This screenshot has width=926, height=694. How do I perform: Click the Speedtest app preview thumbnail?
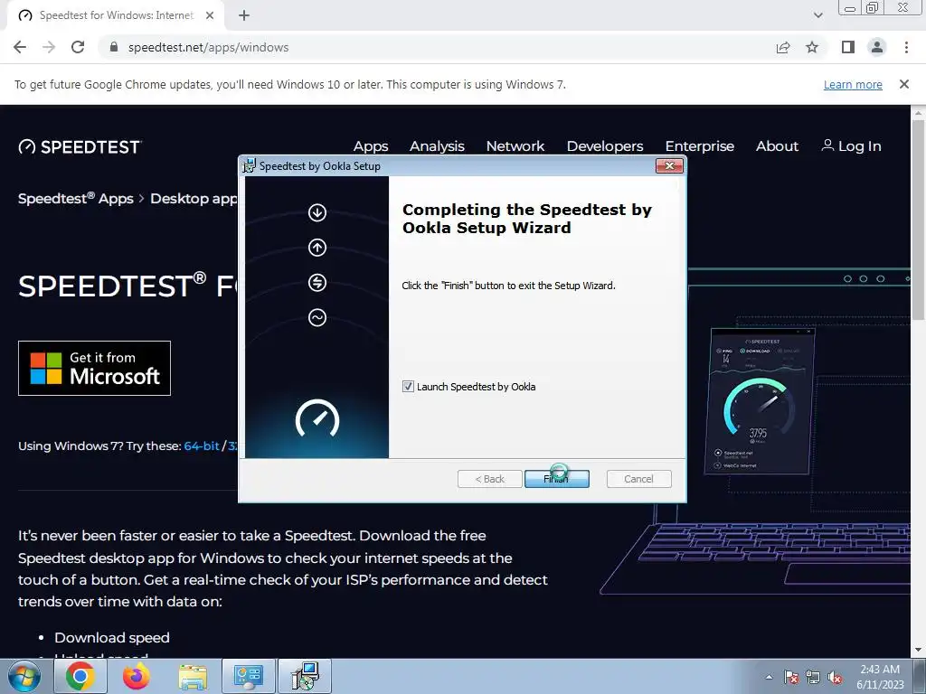pyautogui.click(x=760, y=402)
